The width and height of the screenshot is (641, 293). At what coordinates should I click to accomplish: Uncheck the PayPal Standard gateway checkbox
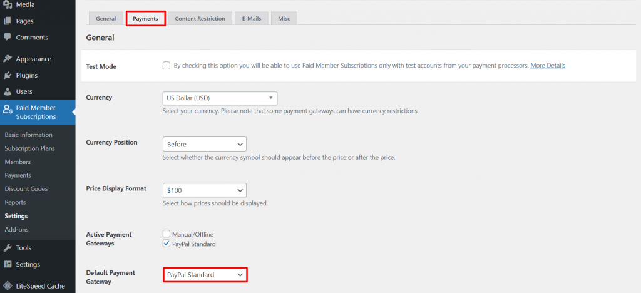tap(167, 244)
